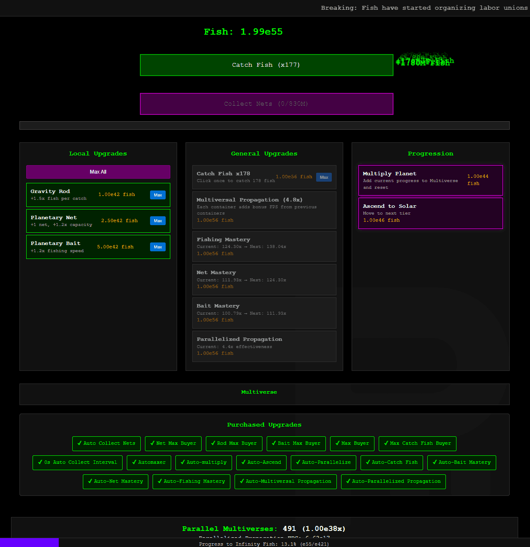
Task: Click the Catch Fish (x177) button
Action: click(267, 65)
